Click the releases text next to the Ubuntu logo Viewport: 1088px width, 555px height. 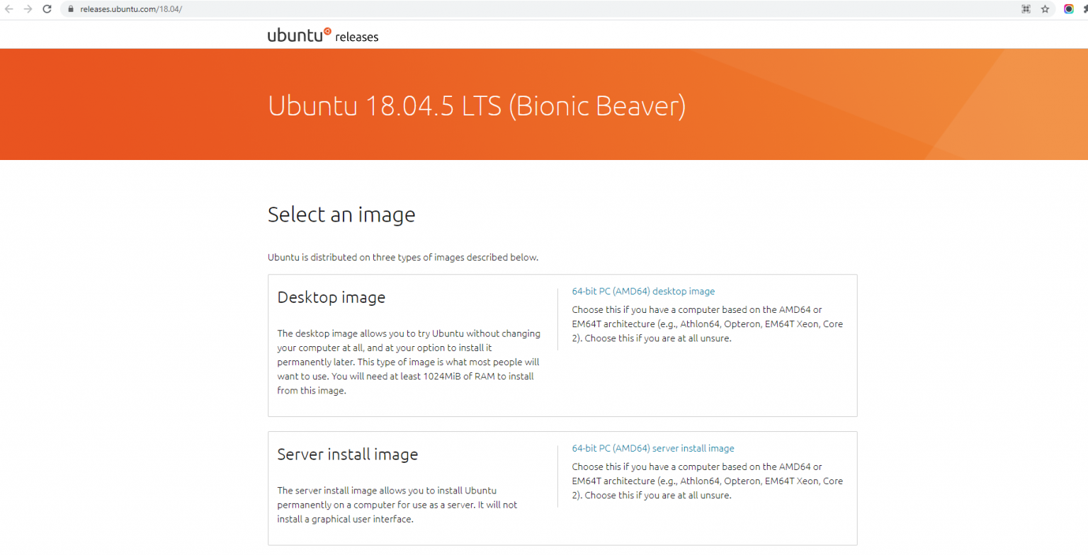point(356,37)
